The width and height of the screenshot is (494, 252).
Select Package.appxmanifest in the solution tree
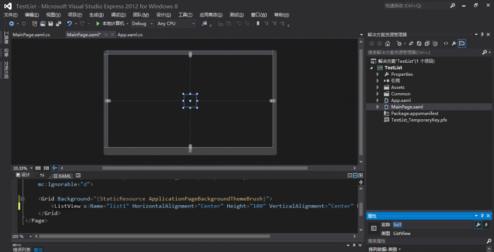tap(414, 113)
